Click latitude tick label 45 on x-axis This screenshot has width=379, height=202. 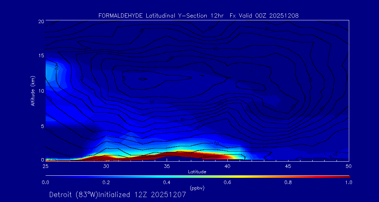pyautogui.click(x=288, y=166)
